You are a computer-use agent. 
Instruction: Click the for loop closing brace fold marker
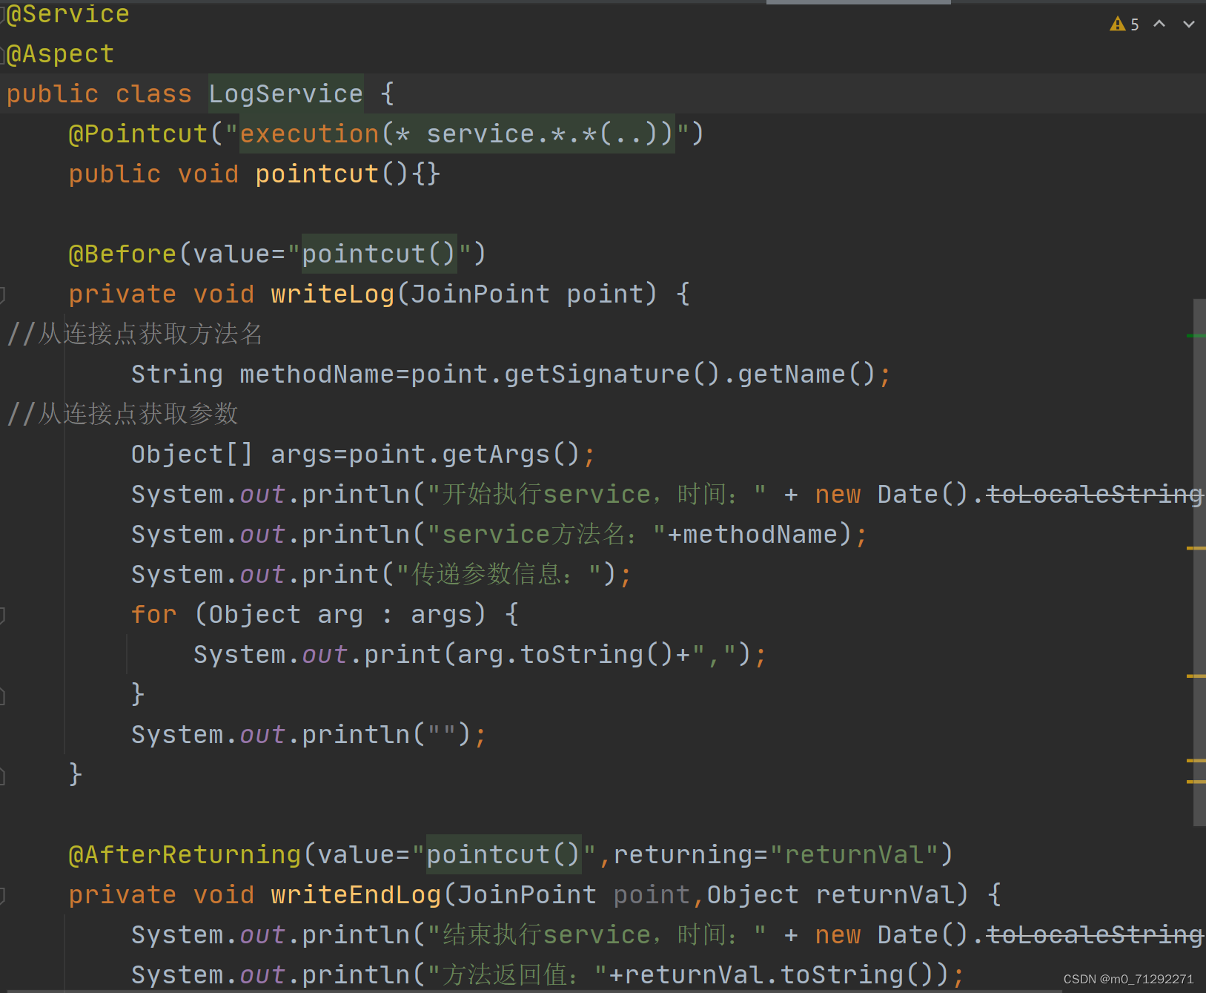pos(2,695)
